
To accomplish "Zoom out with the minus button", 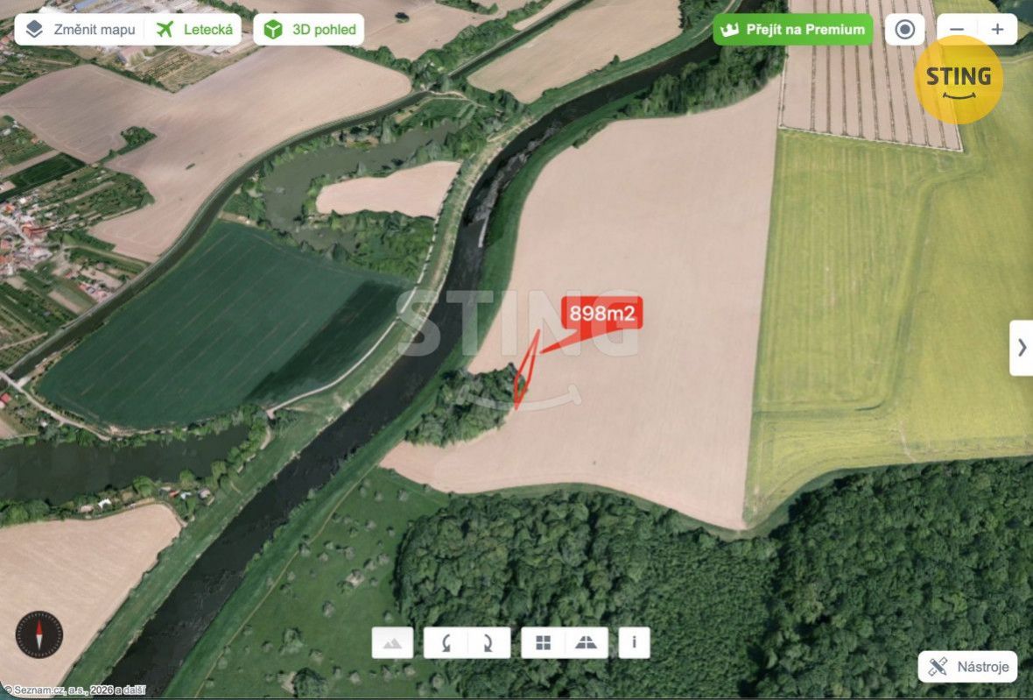I will (x=957, y=30).
